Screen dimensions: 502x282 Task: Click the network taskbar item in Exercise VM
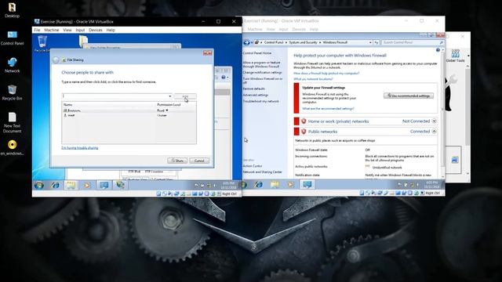(x=120, y=185)
